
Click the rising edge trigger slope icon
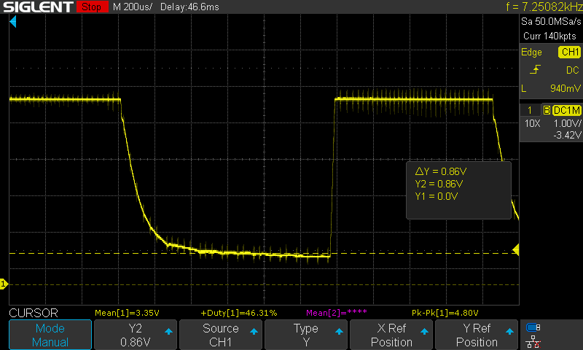(536, 70)
